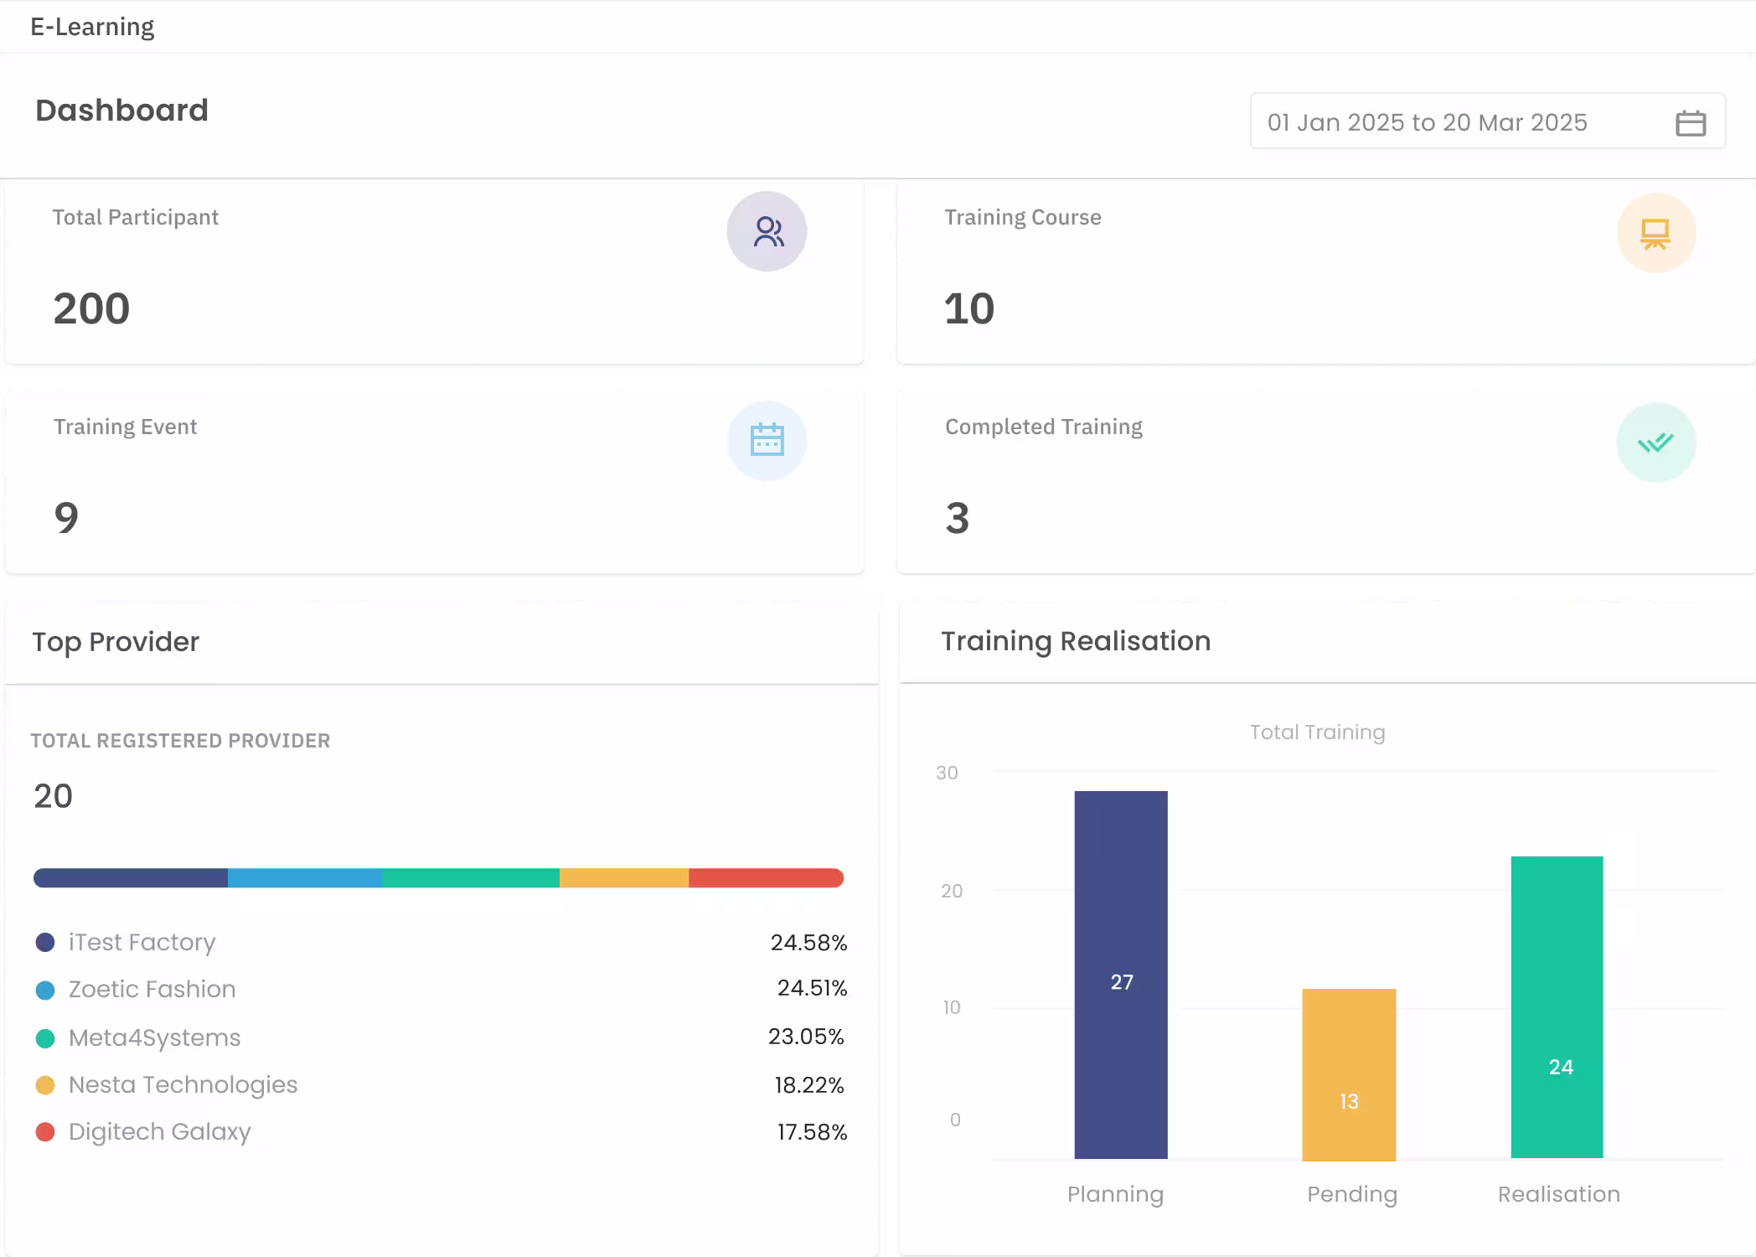Select the Pending bar showing 13
The height and width of the screenshot is (1257, 1756).
tap(1349, 1074)
